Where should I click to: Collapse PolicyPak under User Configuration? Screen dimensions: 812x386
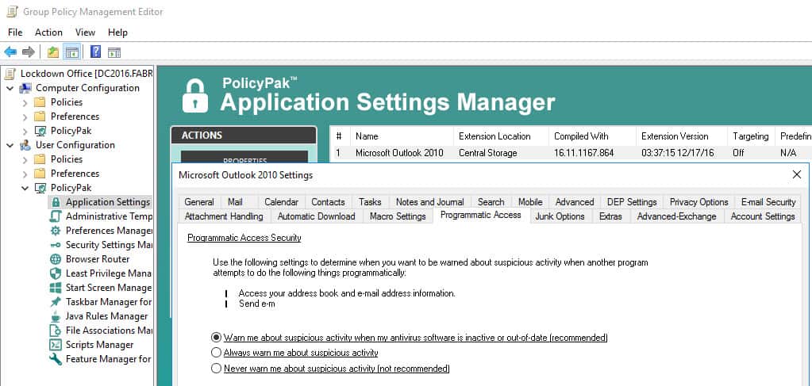click(25, 188)
